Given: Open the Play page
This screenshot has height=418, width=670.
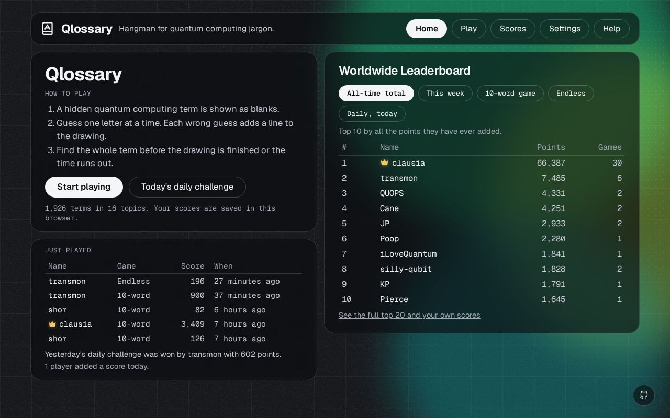Looking at the screenshot, I should [468, 29].
